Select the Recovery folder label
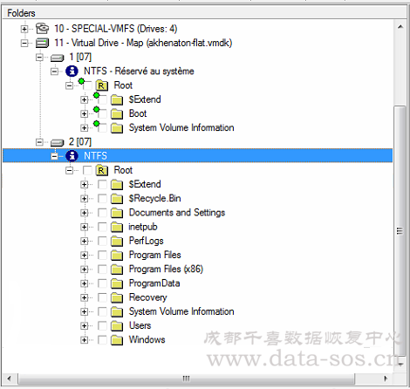 (x=148, y=297)
